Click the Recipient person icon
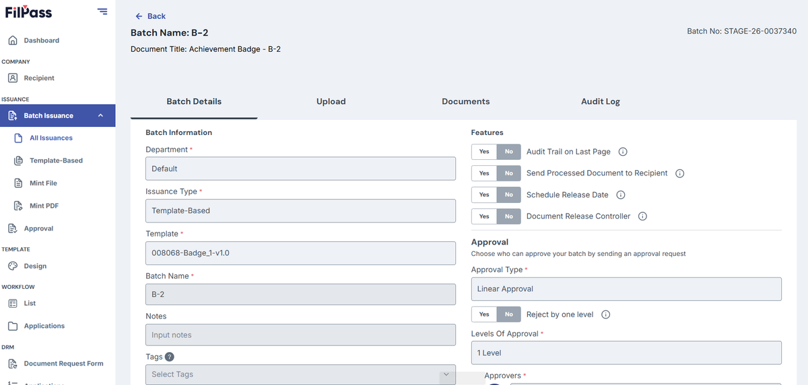This screenshot has height=385, width=808. [13, 78]
